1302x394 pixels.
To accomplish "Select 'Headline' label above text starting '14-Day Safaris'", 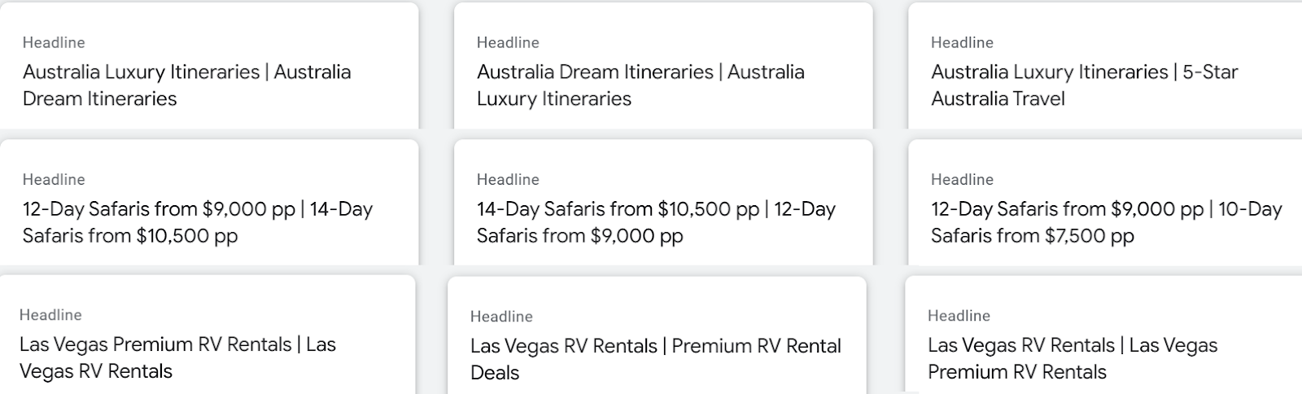I will 508,179.
